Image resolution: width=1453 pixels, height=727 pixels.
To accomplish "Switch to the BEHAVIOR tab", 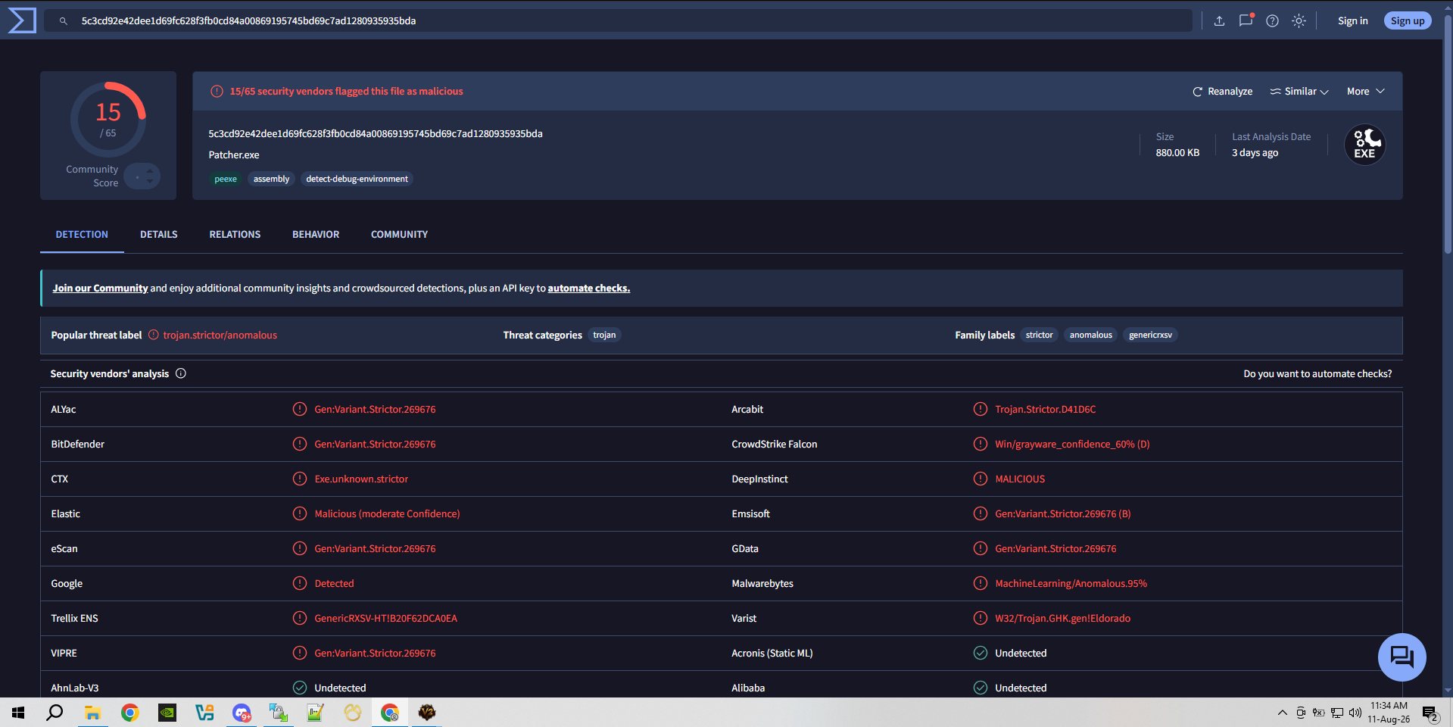I will click(316, 235).
